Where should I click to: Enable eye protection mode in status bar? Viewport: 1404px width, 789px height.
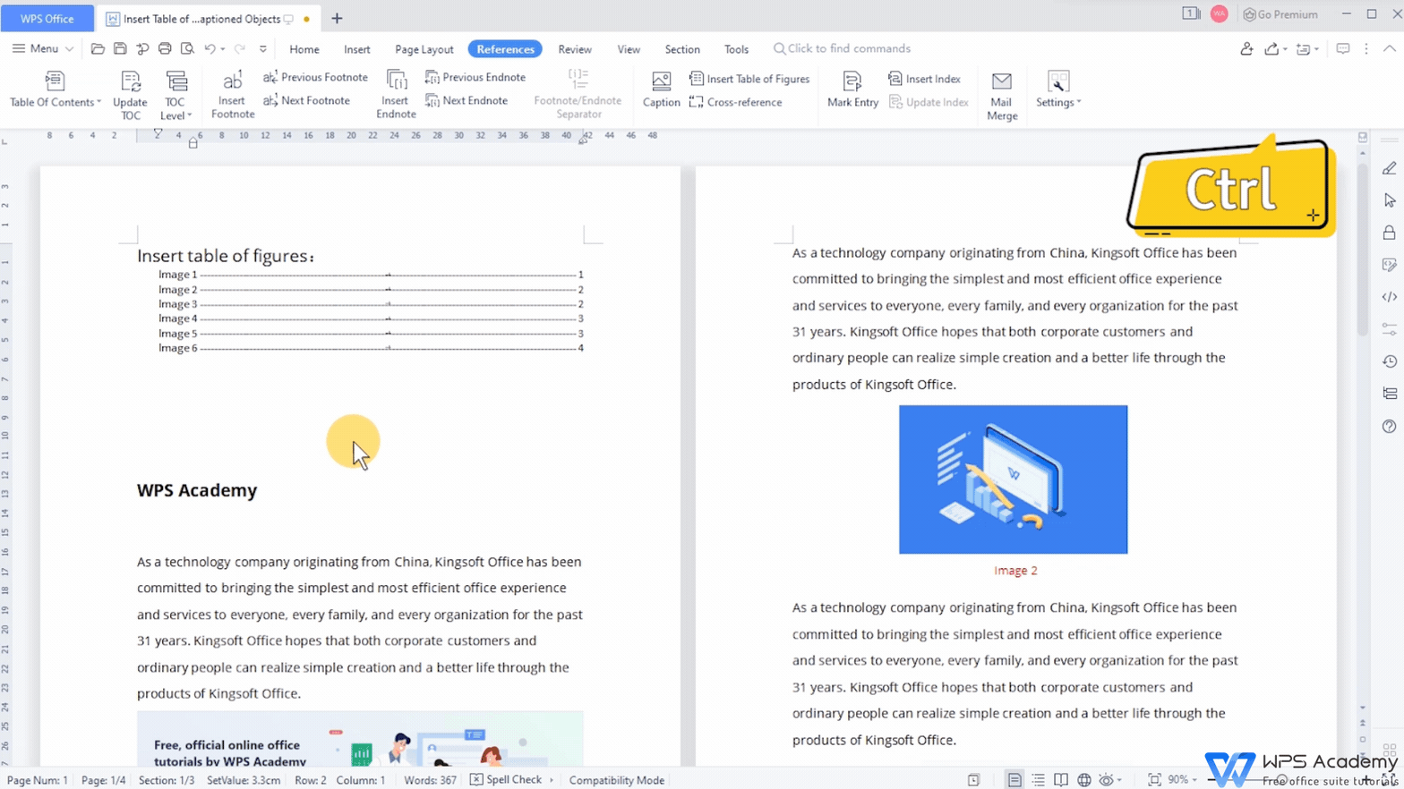click(1107, 780)
